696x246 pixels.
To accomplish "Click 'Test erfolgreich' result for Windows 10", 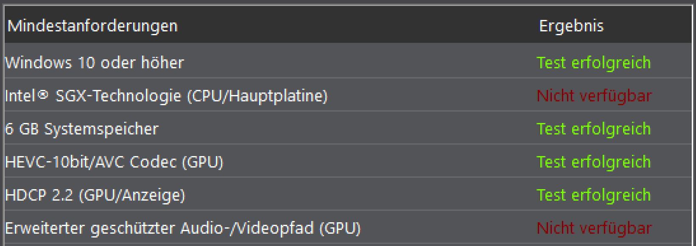I will click(x=594, y=63).
